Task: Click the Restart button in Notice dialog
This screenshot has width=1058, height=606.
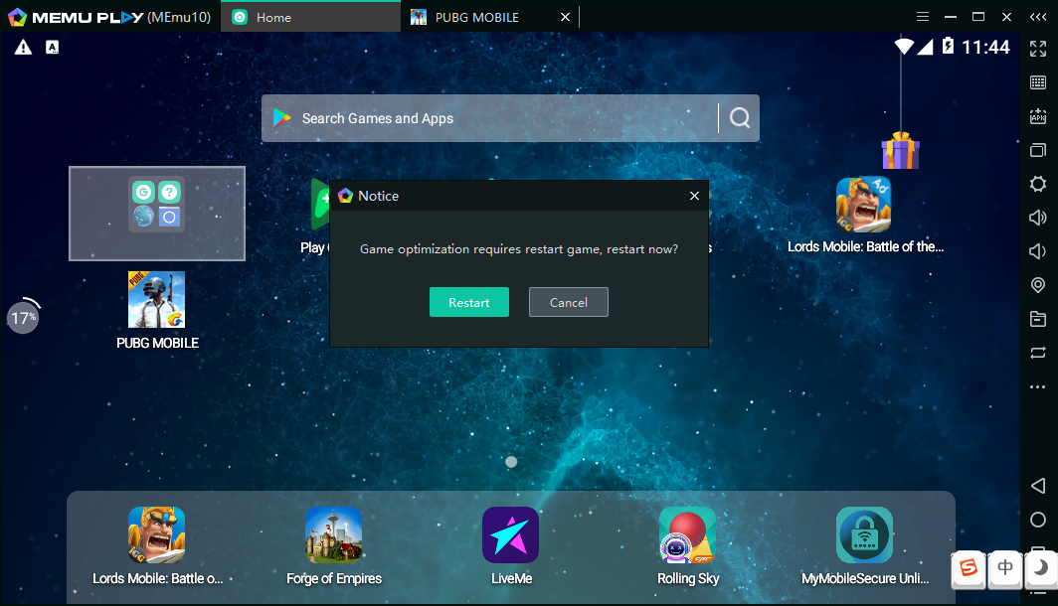Action: tap(468, 302)
